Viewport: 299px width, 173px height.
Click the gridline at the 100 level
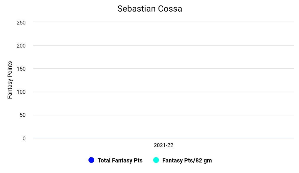(x=164, y=92)
